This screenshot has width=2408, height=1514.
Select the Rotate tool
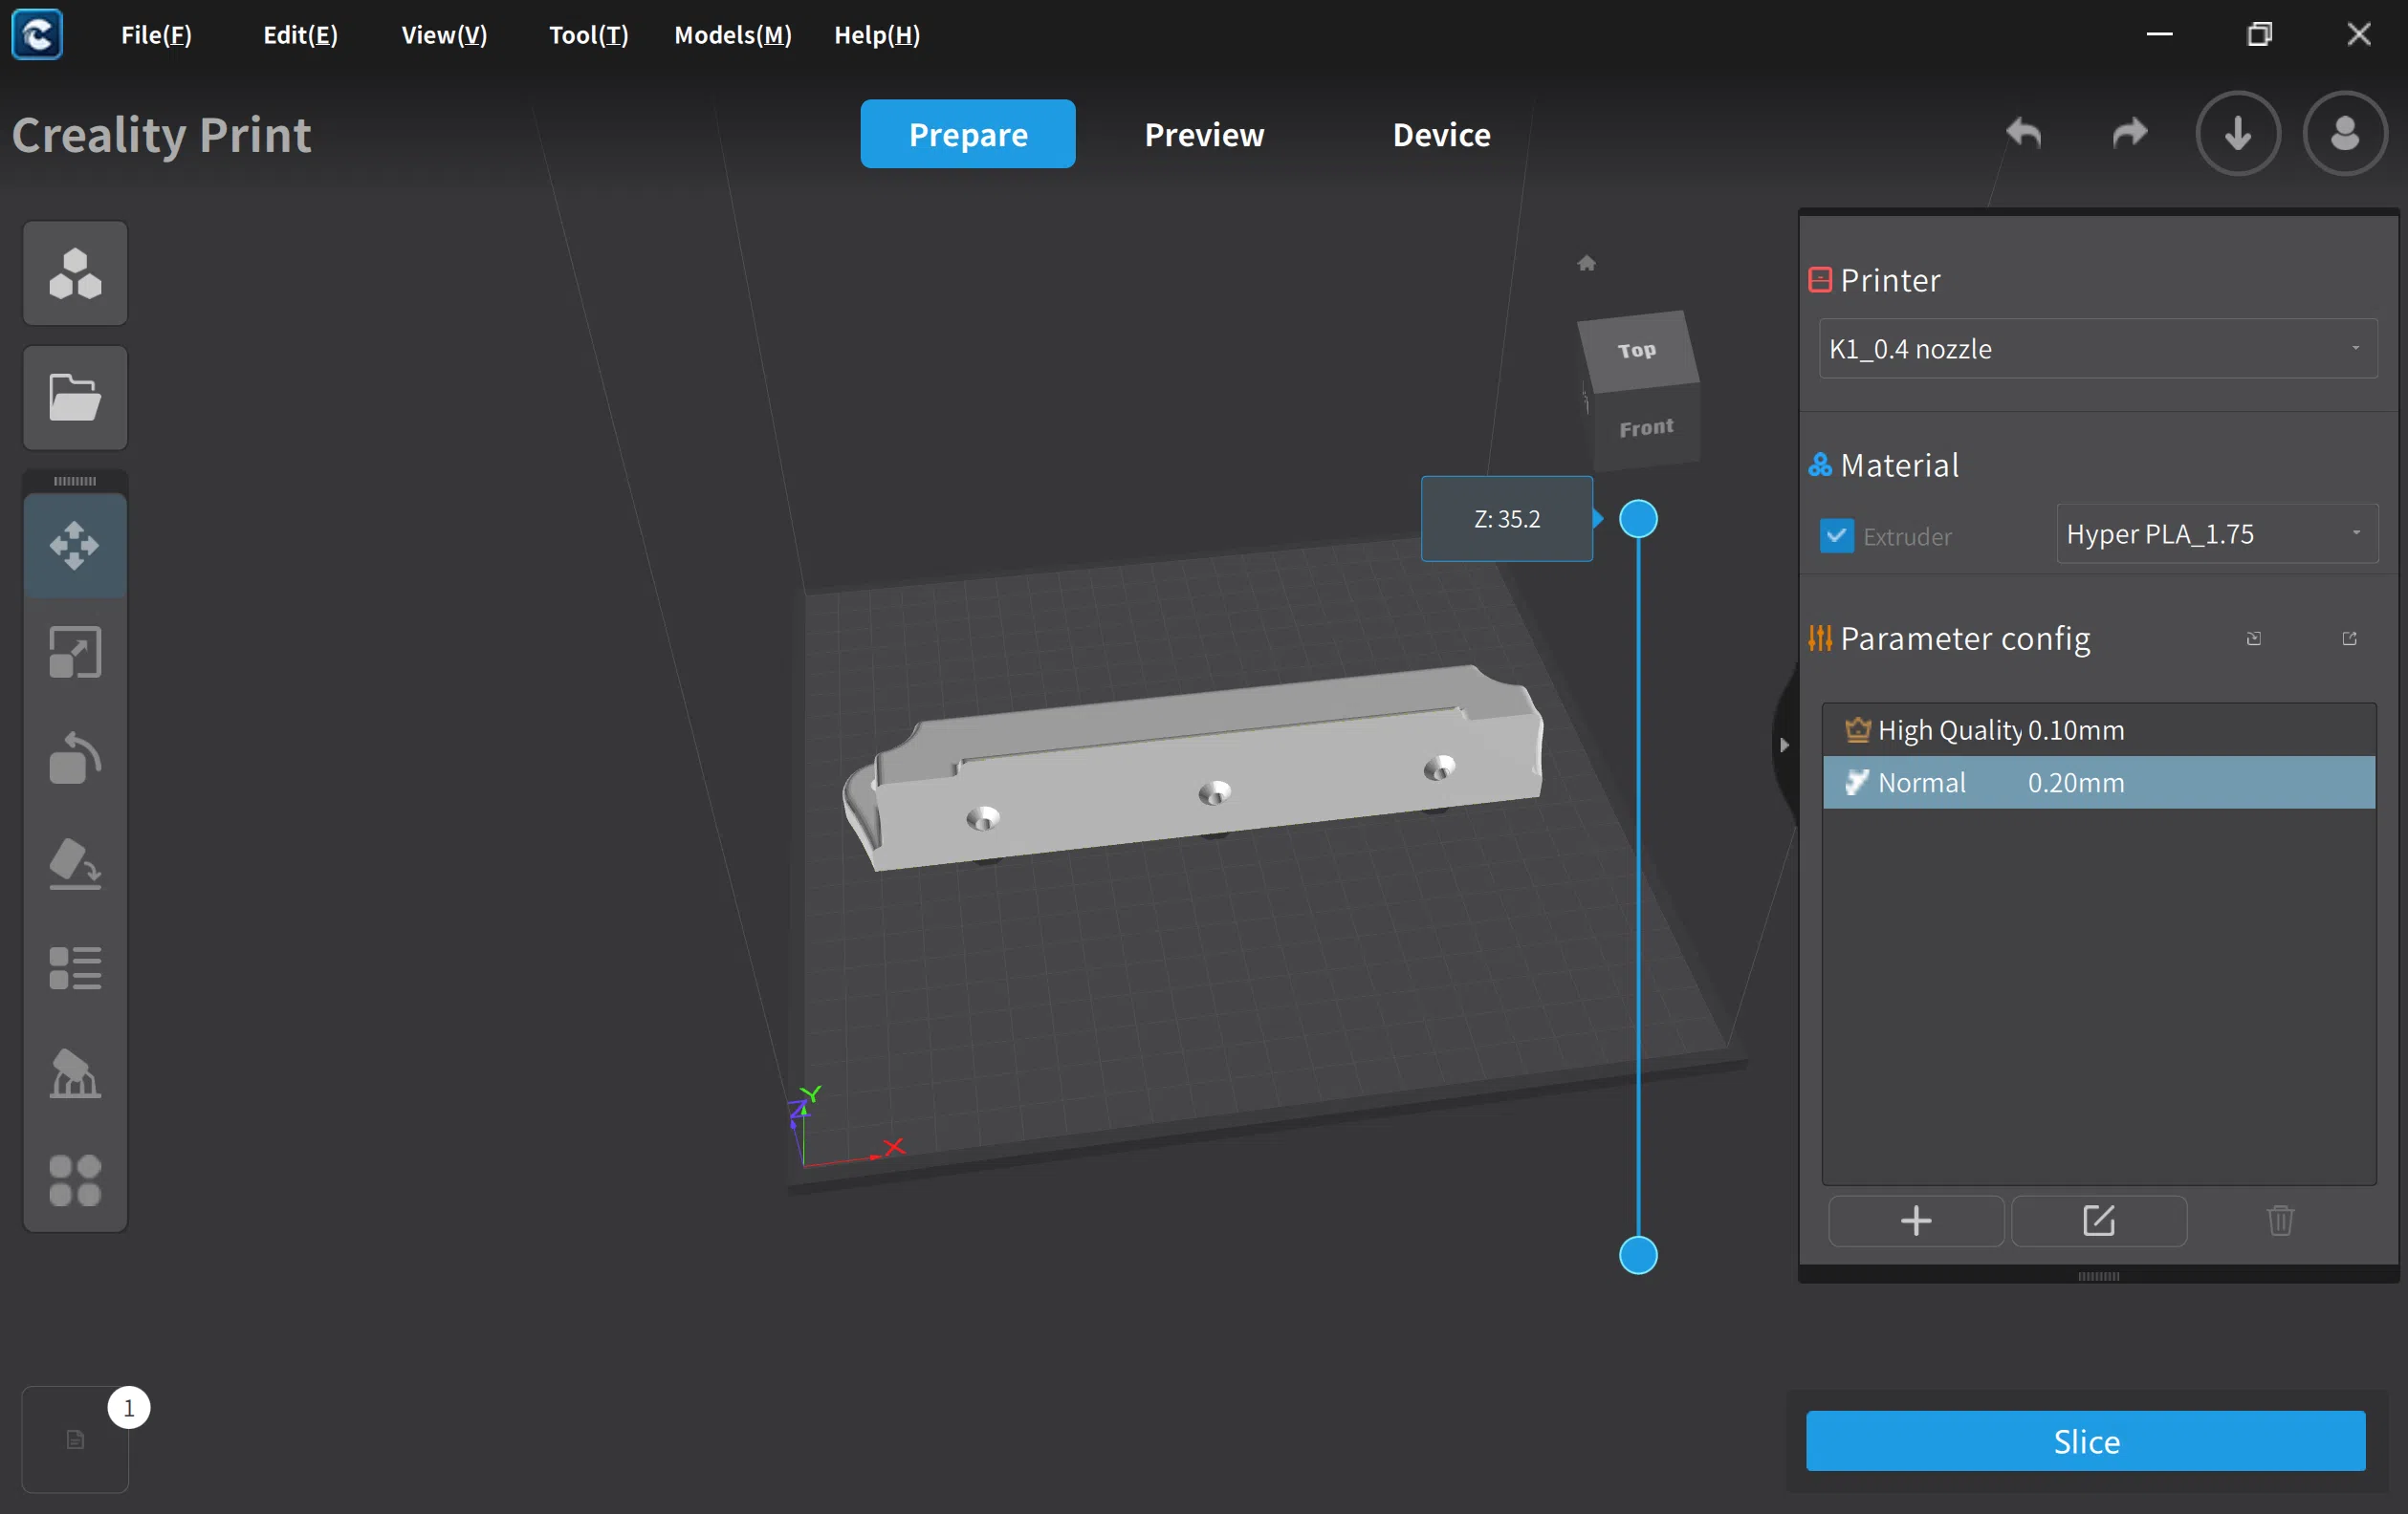[x=75, y=759]
